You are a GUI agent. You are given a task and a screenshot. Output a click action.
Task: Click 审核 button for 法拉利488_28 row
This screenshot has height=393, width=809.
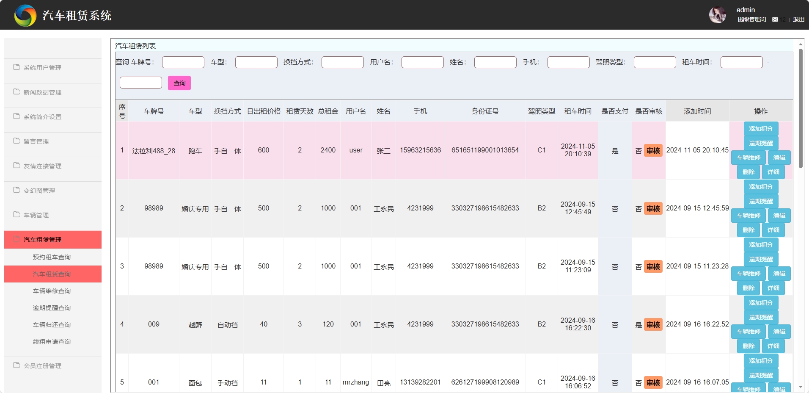pos(653,151)
